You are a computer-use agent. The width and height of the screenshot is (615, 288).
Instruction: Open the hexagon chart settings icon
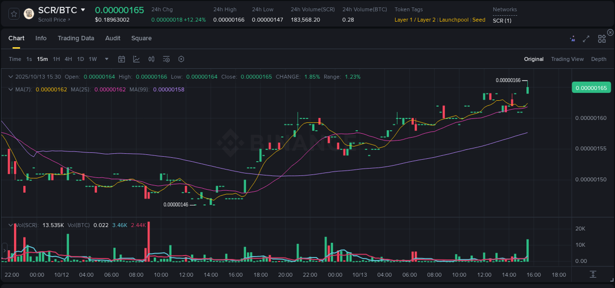[181, 58]
